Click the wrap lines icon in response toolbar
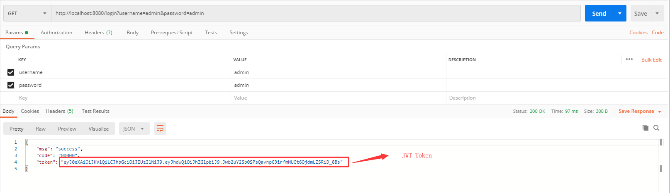The height and width of the screenshot is (193, 670). pos(160,129)
